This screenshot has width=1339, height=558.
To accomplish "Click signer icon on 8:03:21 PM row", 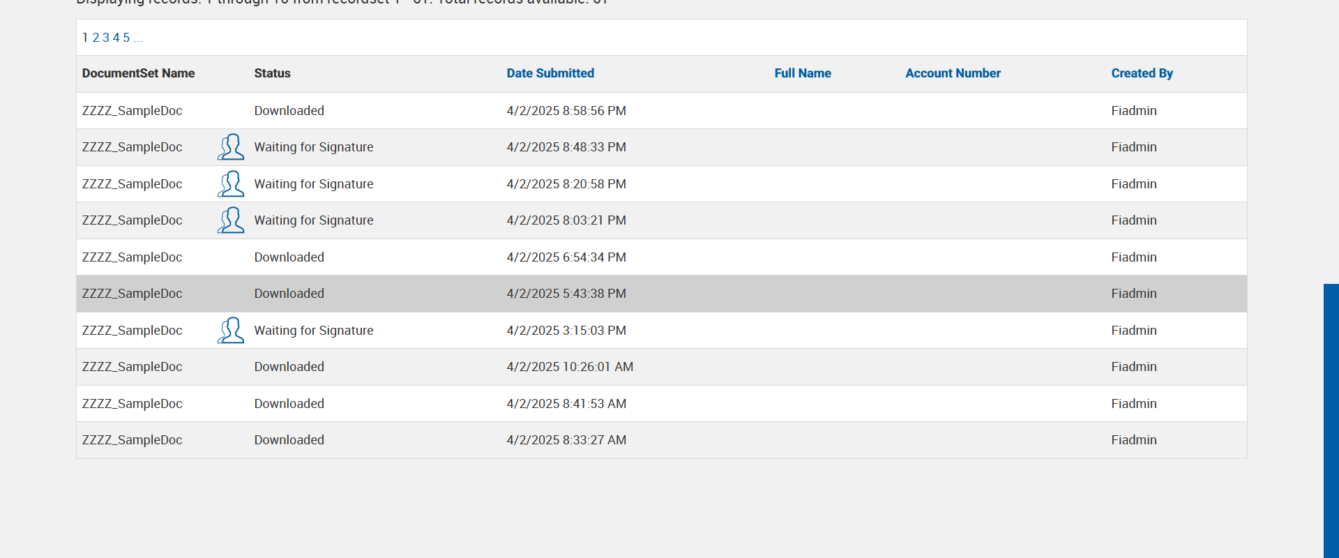I will [231, 220].
